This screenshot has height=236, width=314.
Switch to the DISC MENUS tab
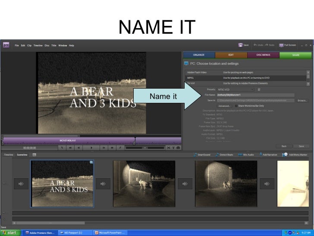point(264,55)
